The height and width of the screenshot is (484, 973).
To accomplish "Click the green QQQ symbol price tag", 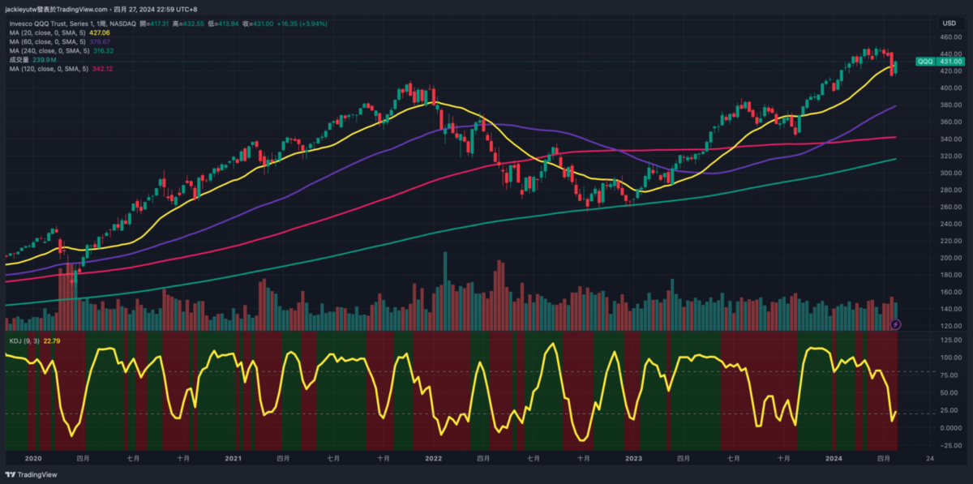I will point(924,62).
